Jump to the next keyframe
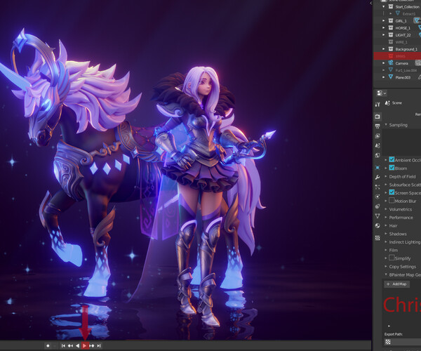 click(x=92, y=345)
